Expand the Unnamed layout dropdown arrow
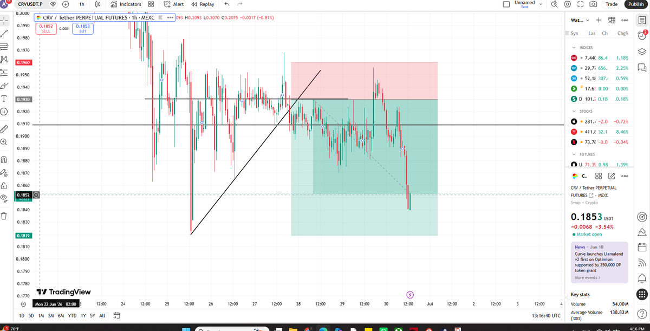650x331 pixels. (541, 4)
